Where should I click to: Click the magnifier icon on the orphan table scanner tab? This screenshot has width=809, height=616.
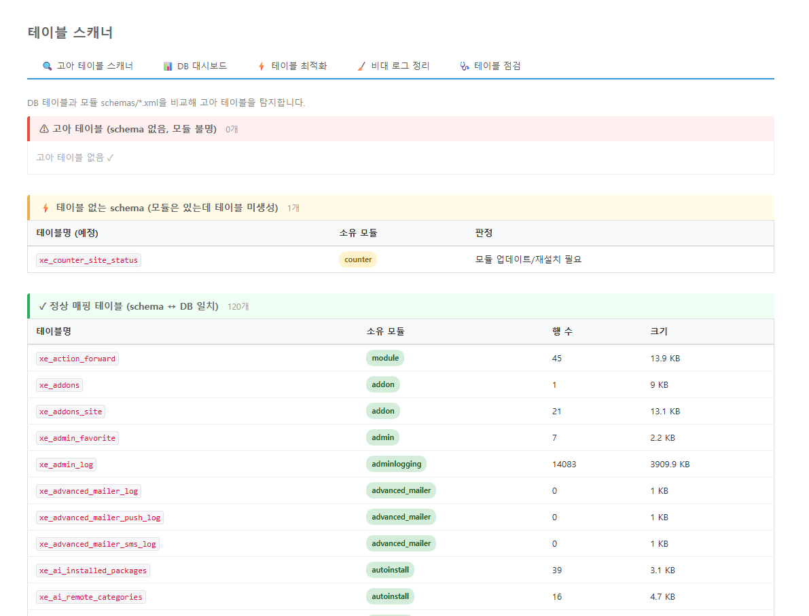[x=47, y=66]
